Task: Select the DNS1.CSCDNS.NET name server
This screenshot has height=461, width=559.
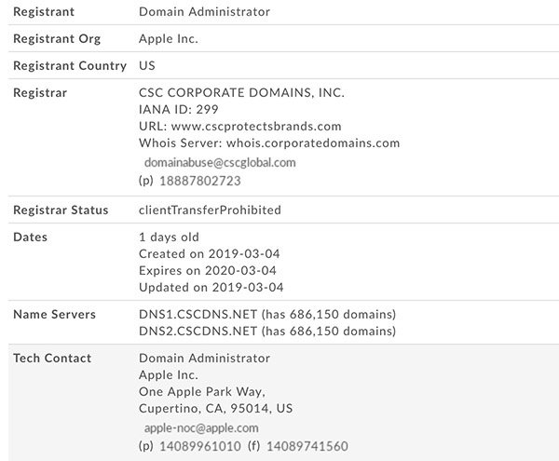Action: (197, 314)
